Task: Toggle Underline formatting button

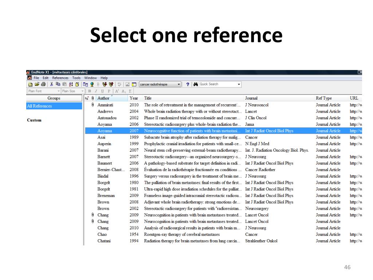Action: [x=102, y=91]
